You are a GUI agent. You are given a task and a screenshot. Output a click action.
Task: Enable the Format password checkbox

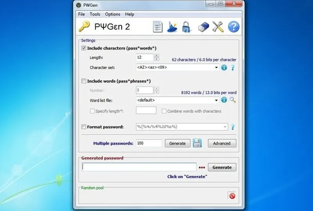tap(84, 127)
